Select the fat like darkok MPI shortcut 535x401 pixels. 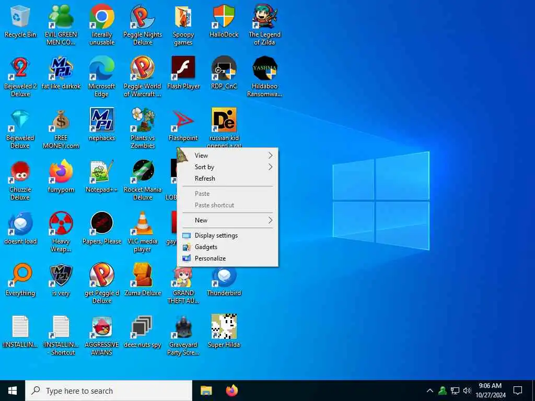(x=61, y=73)
